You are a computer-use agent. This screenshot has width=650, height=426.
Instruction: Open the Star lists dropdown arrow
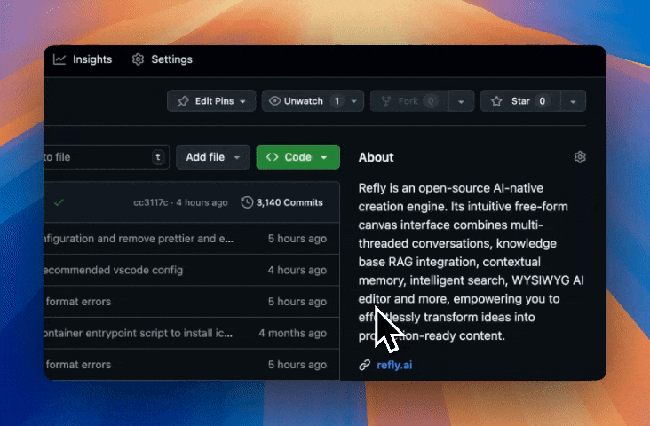573,101
